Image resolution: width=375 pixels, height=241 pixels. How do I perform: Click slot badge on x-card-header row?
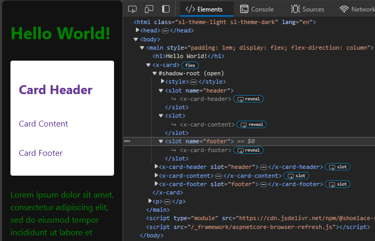pyautogui.click(x=337, y=167)
